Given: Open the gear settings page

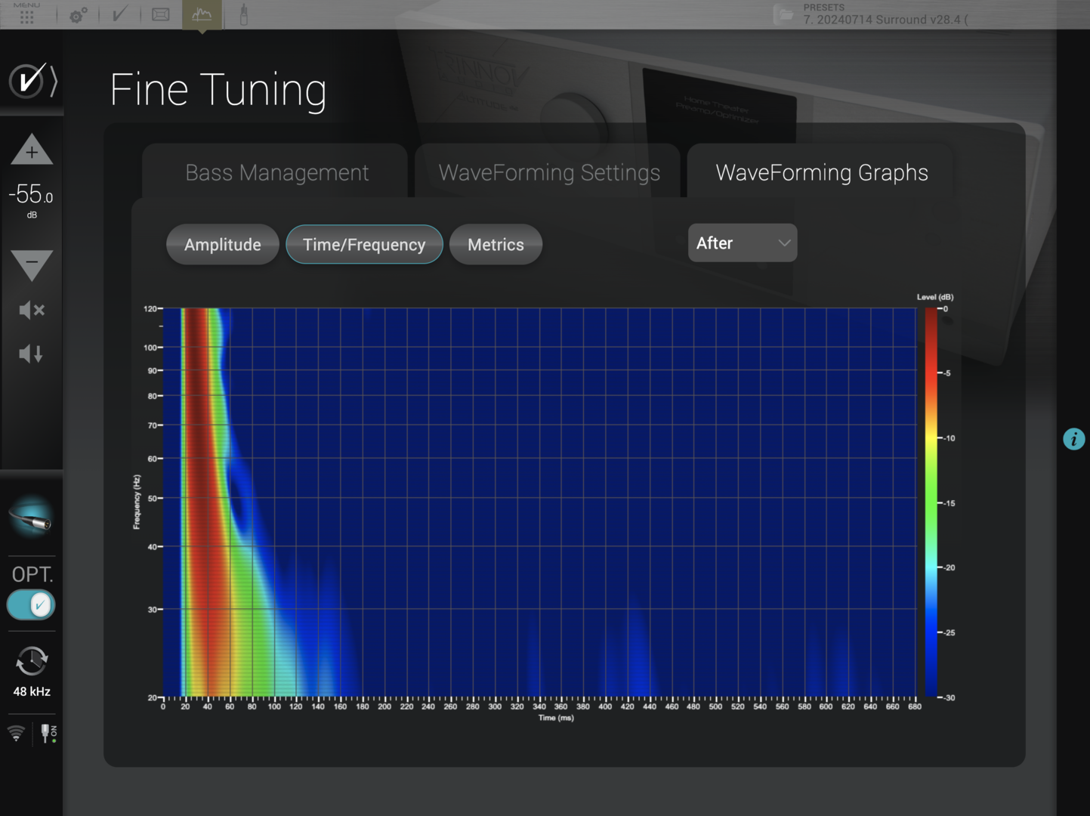Looking at the screenshot, I should click(x=78, y=14).
